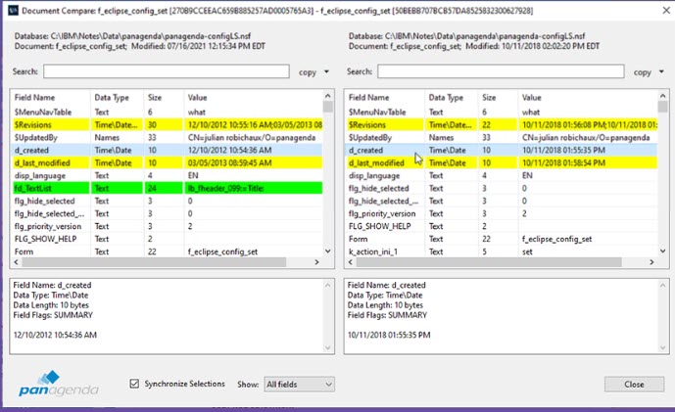Click down arrow in right detail pane scrollbar

662,348
